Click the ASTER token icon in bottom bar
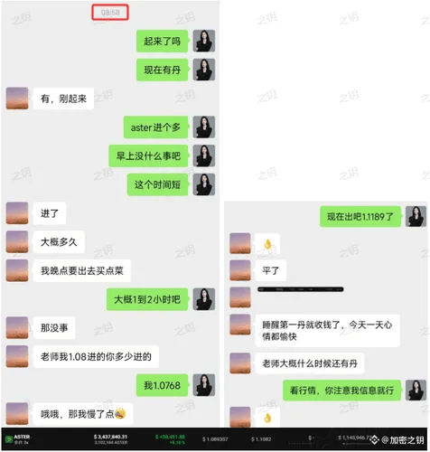430x452 pixels. (9, 439)
